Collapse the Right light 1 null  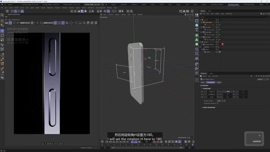(202, 22)
